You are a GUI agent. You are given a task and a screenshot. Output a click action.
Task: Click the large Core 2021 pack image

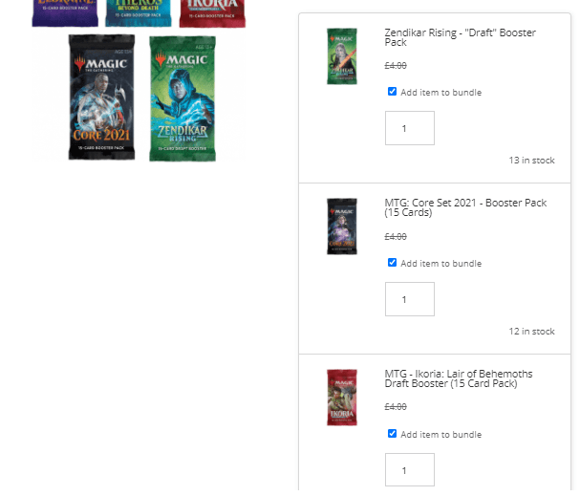pyautogui.click(x=101, y=97)
